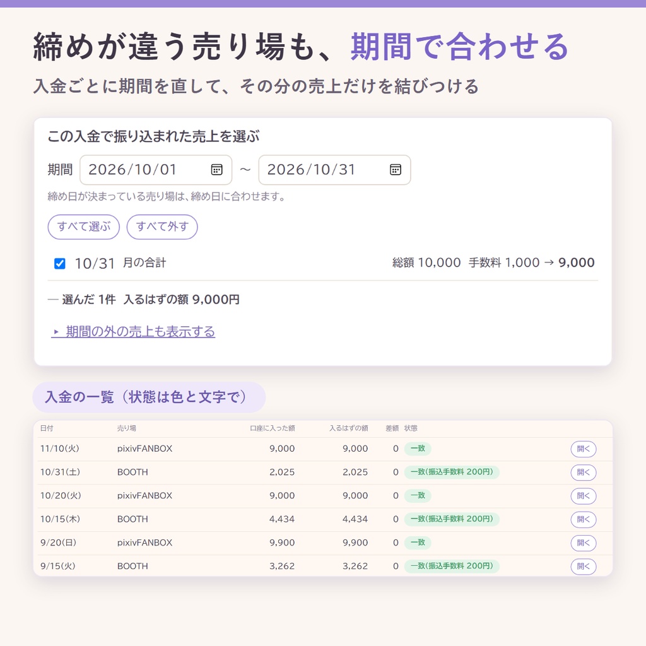Click the すべて選ぶ button
The image size is (646, 646).
pyautogui.click(x=84, y=226)
